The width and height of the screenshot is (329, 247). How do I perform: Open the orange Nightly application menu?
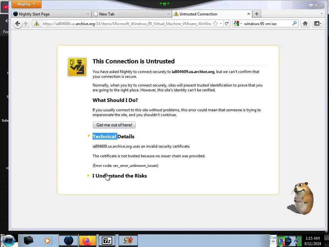tap(26, 4)
